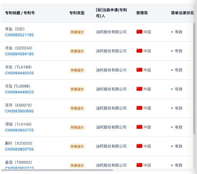Click the vertical scrollbar thumb

coord(194,79)
